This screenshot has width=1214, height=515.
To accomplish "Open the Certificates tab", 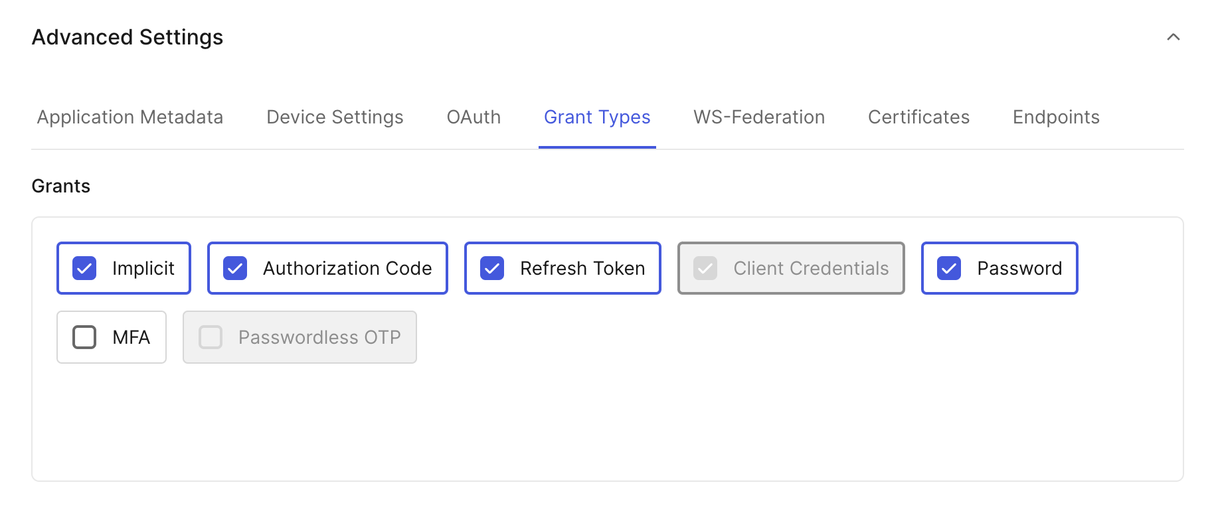I will point(918,117).
